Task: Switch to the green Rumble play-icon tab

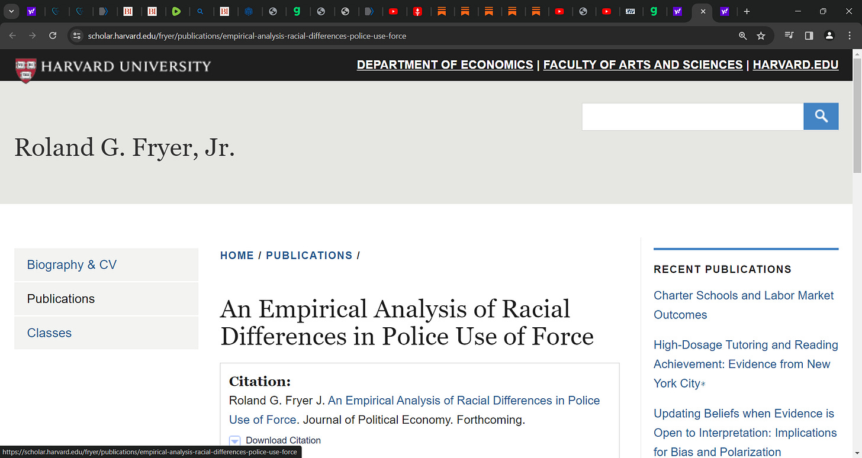Action: click(176, 11)
